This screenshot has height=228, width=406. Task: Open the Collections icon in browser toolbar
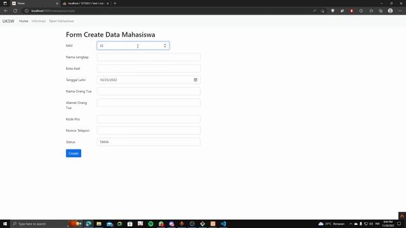coord(381,11)
